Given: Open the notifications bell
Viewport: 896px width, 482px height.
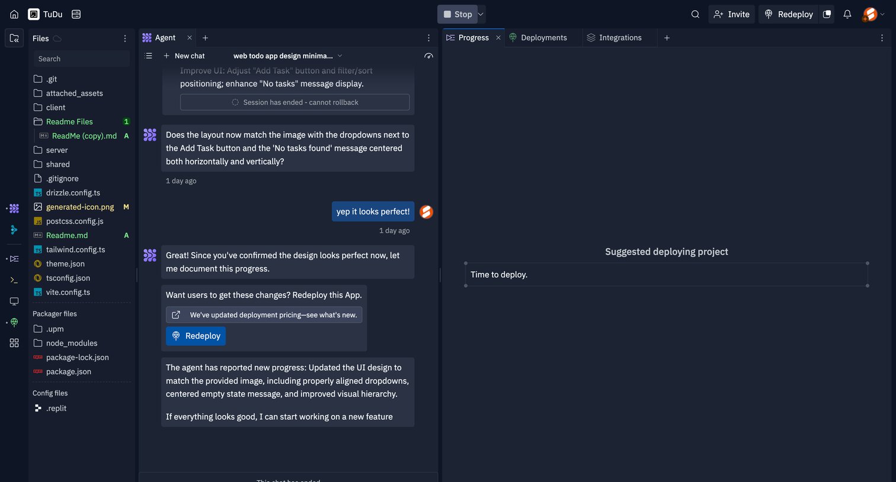Looking at the screenshot, I should point(847,14).
